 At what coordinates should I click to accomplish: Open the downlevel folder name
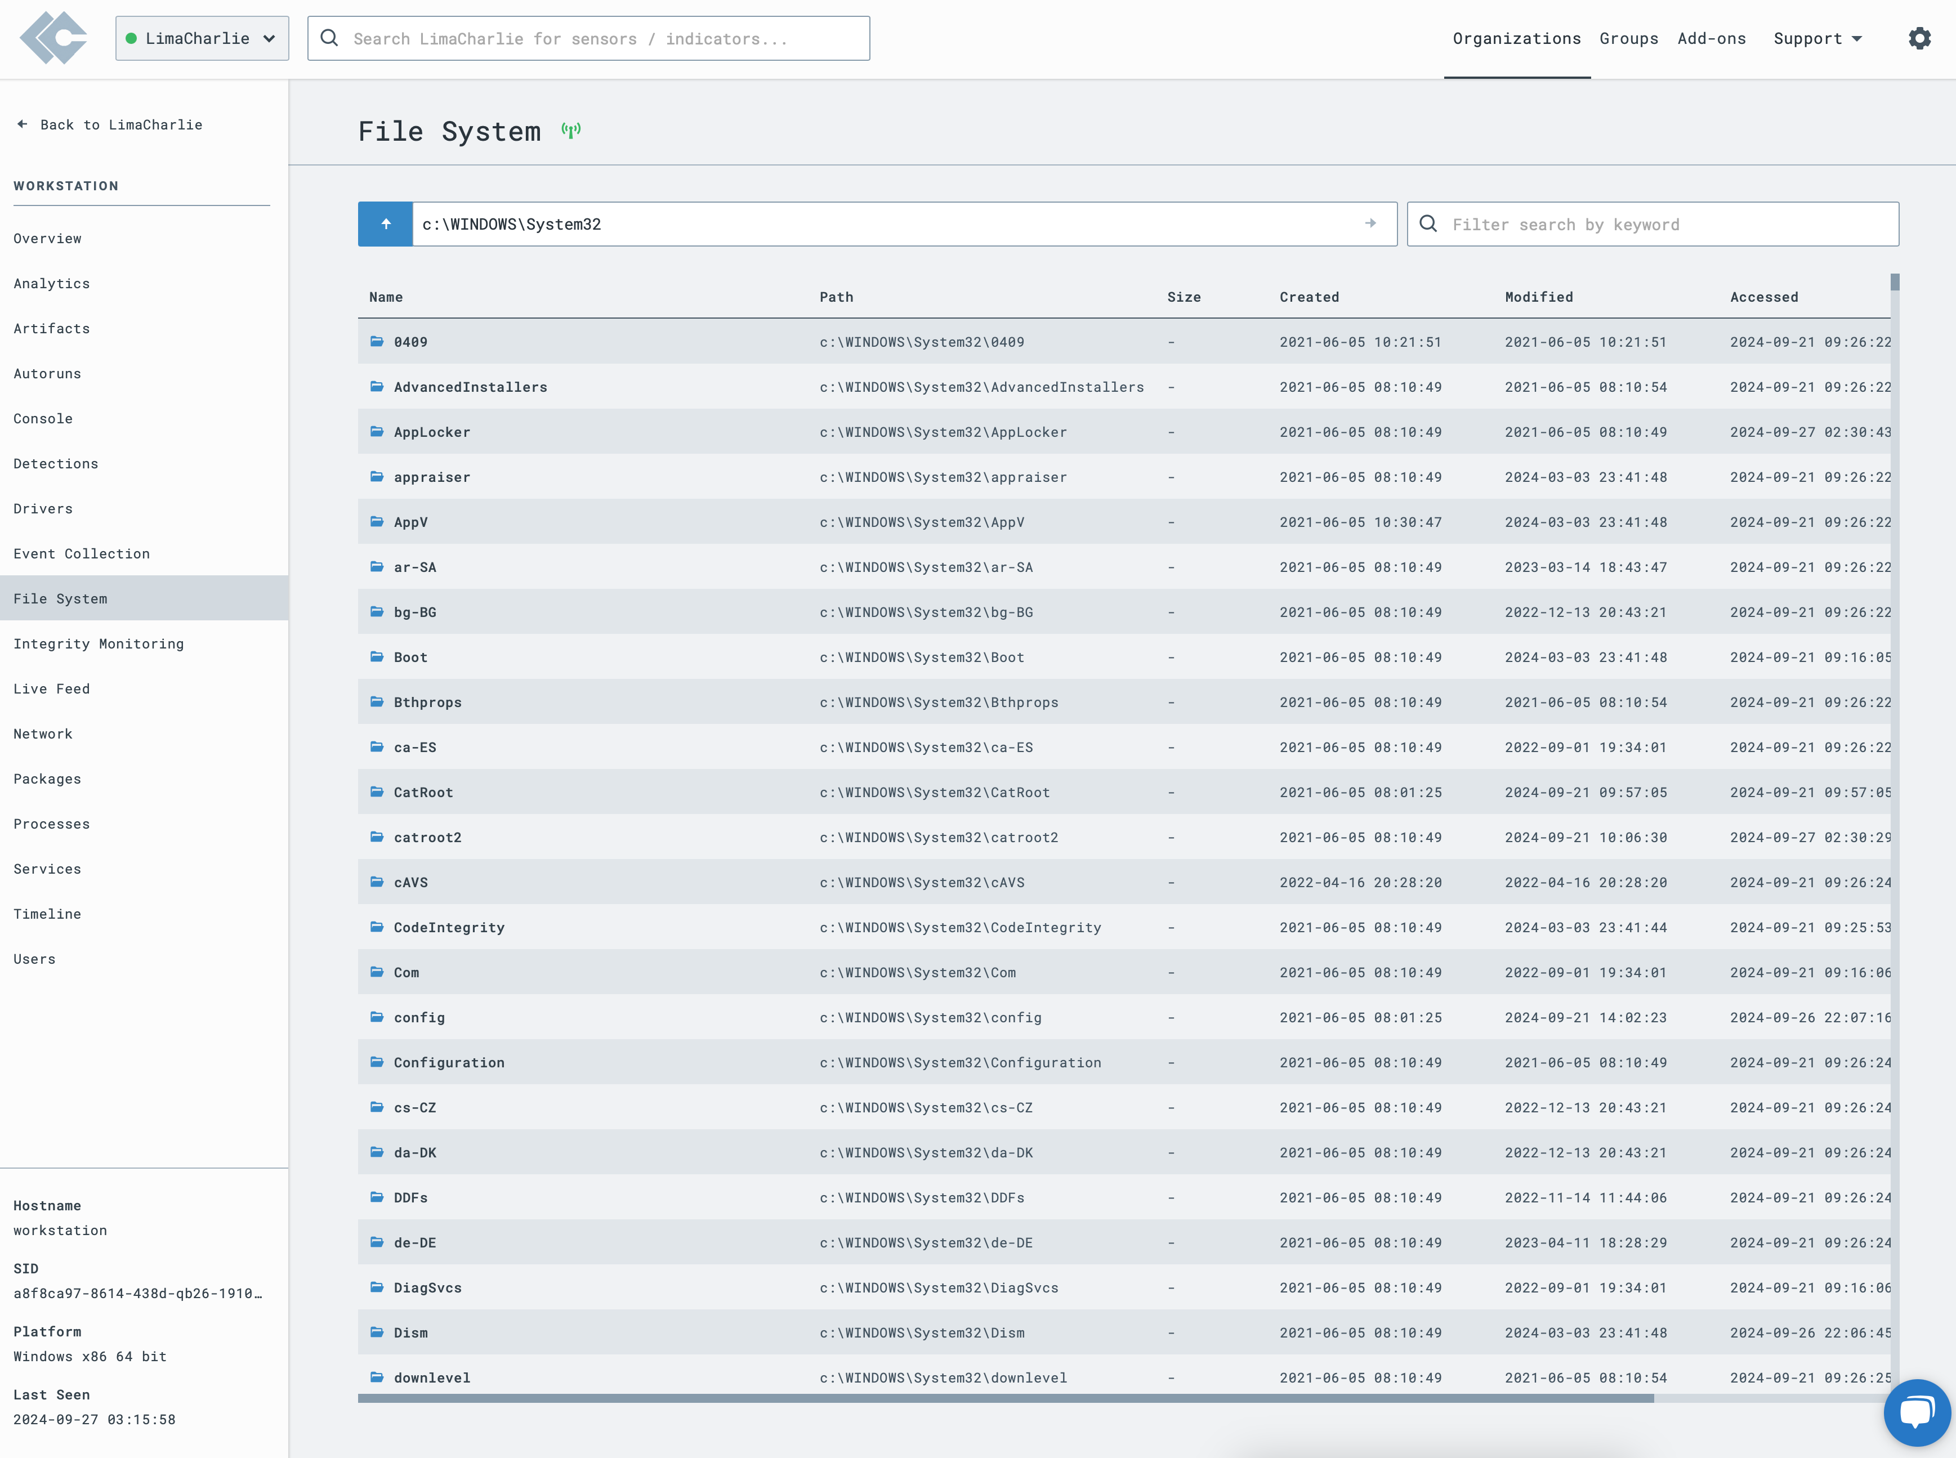click(432, 1378)
